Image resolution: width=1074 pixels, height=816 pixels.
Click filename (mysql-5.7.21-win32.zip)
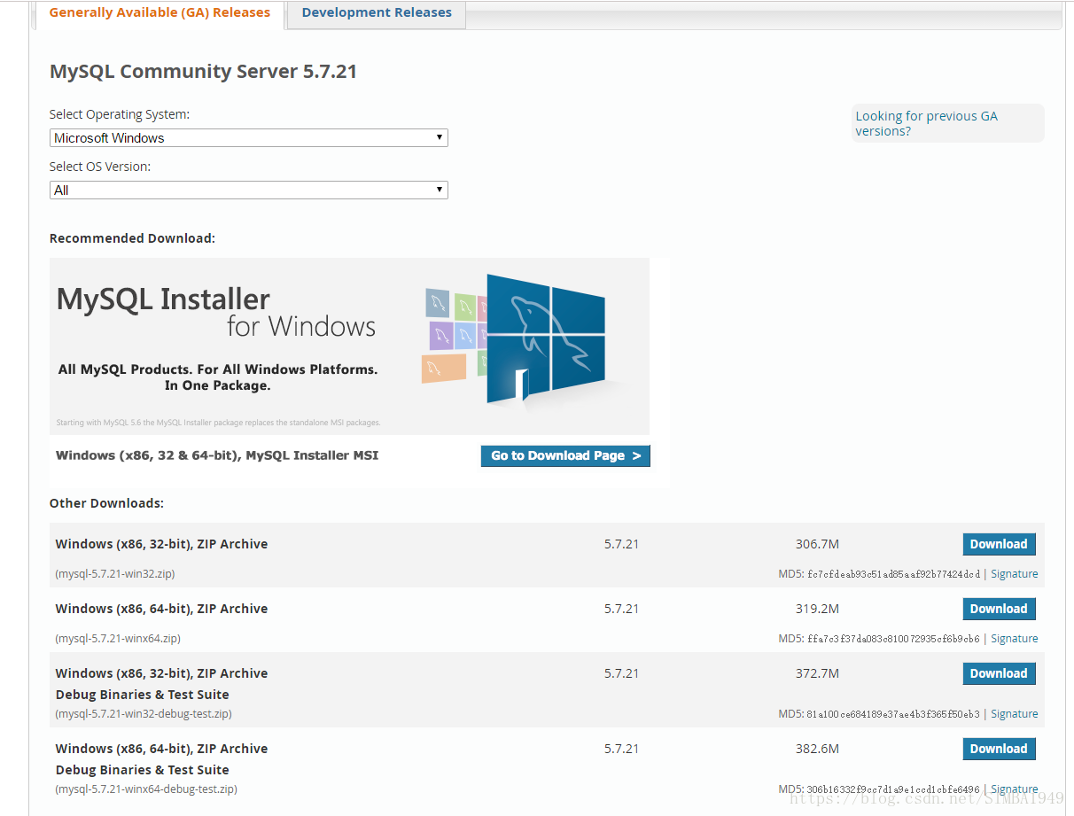[x=115, y=574]
